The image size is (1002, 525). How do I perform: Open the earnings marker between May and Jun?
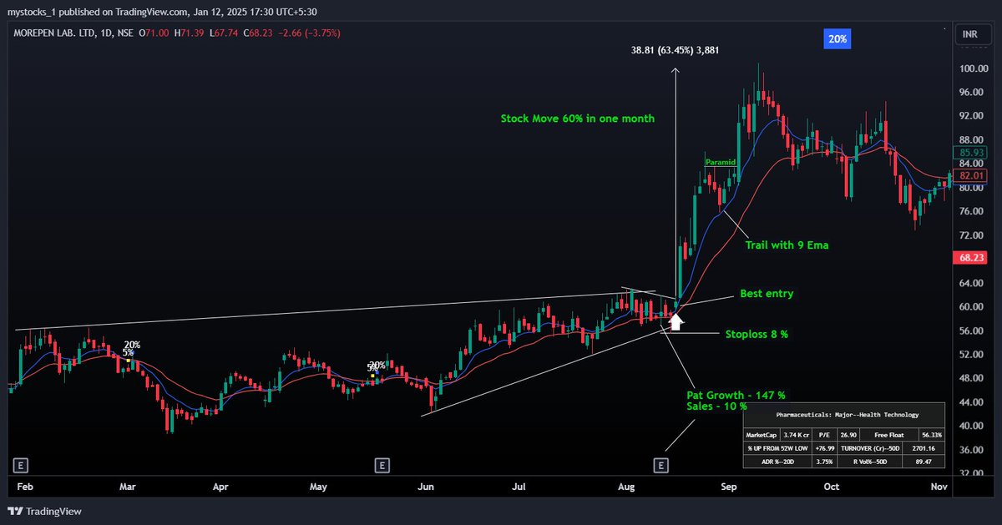pos(382,465)
